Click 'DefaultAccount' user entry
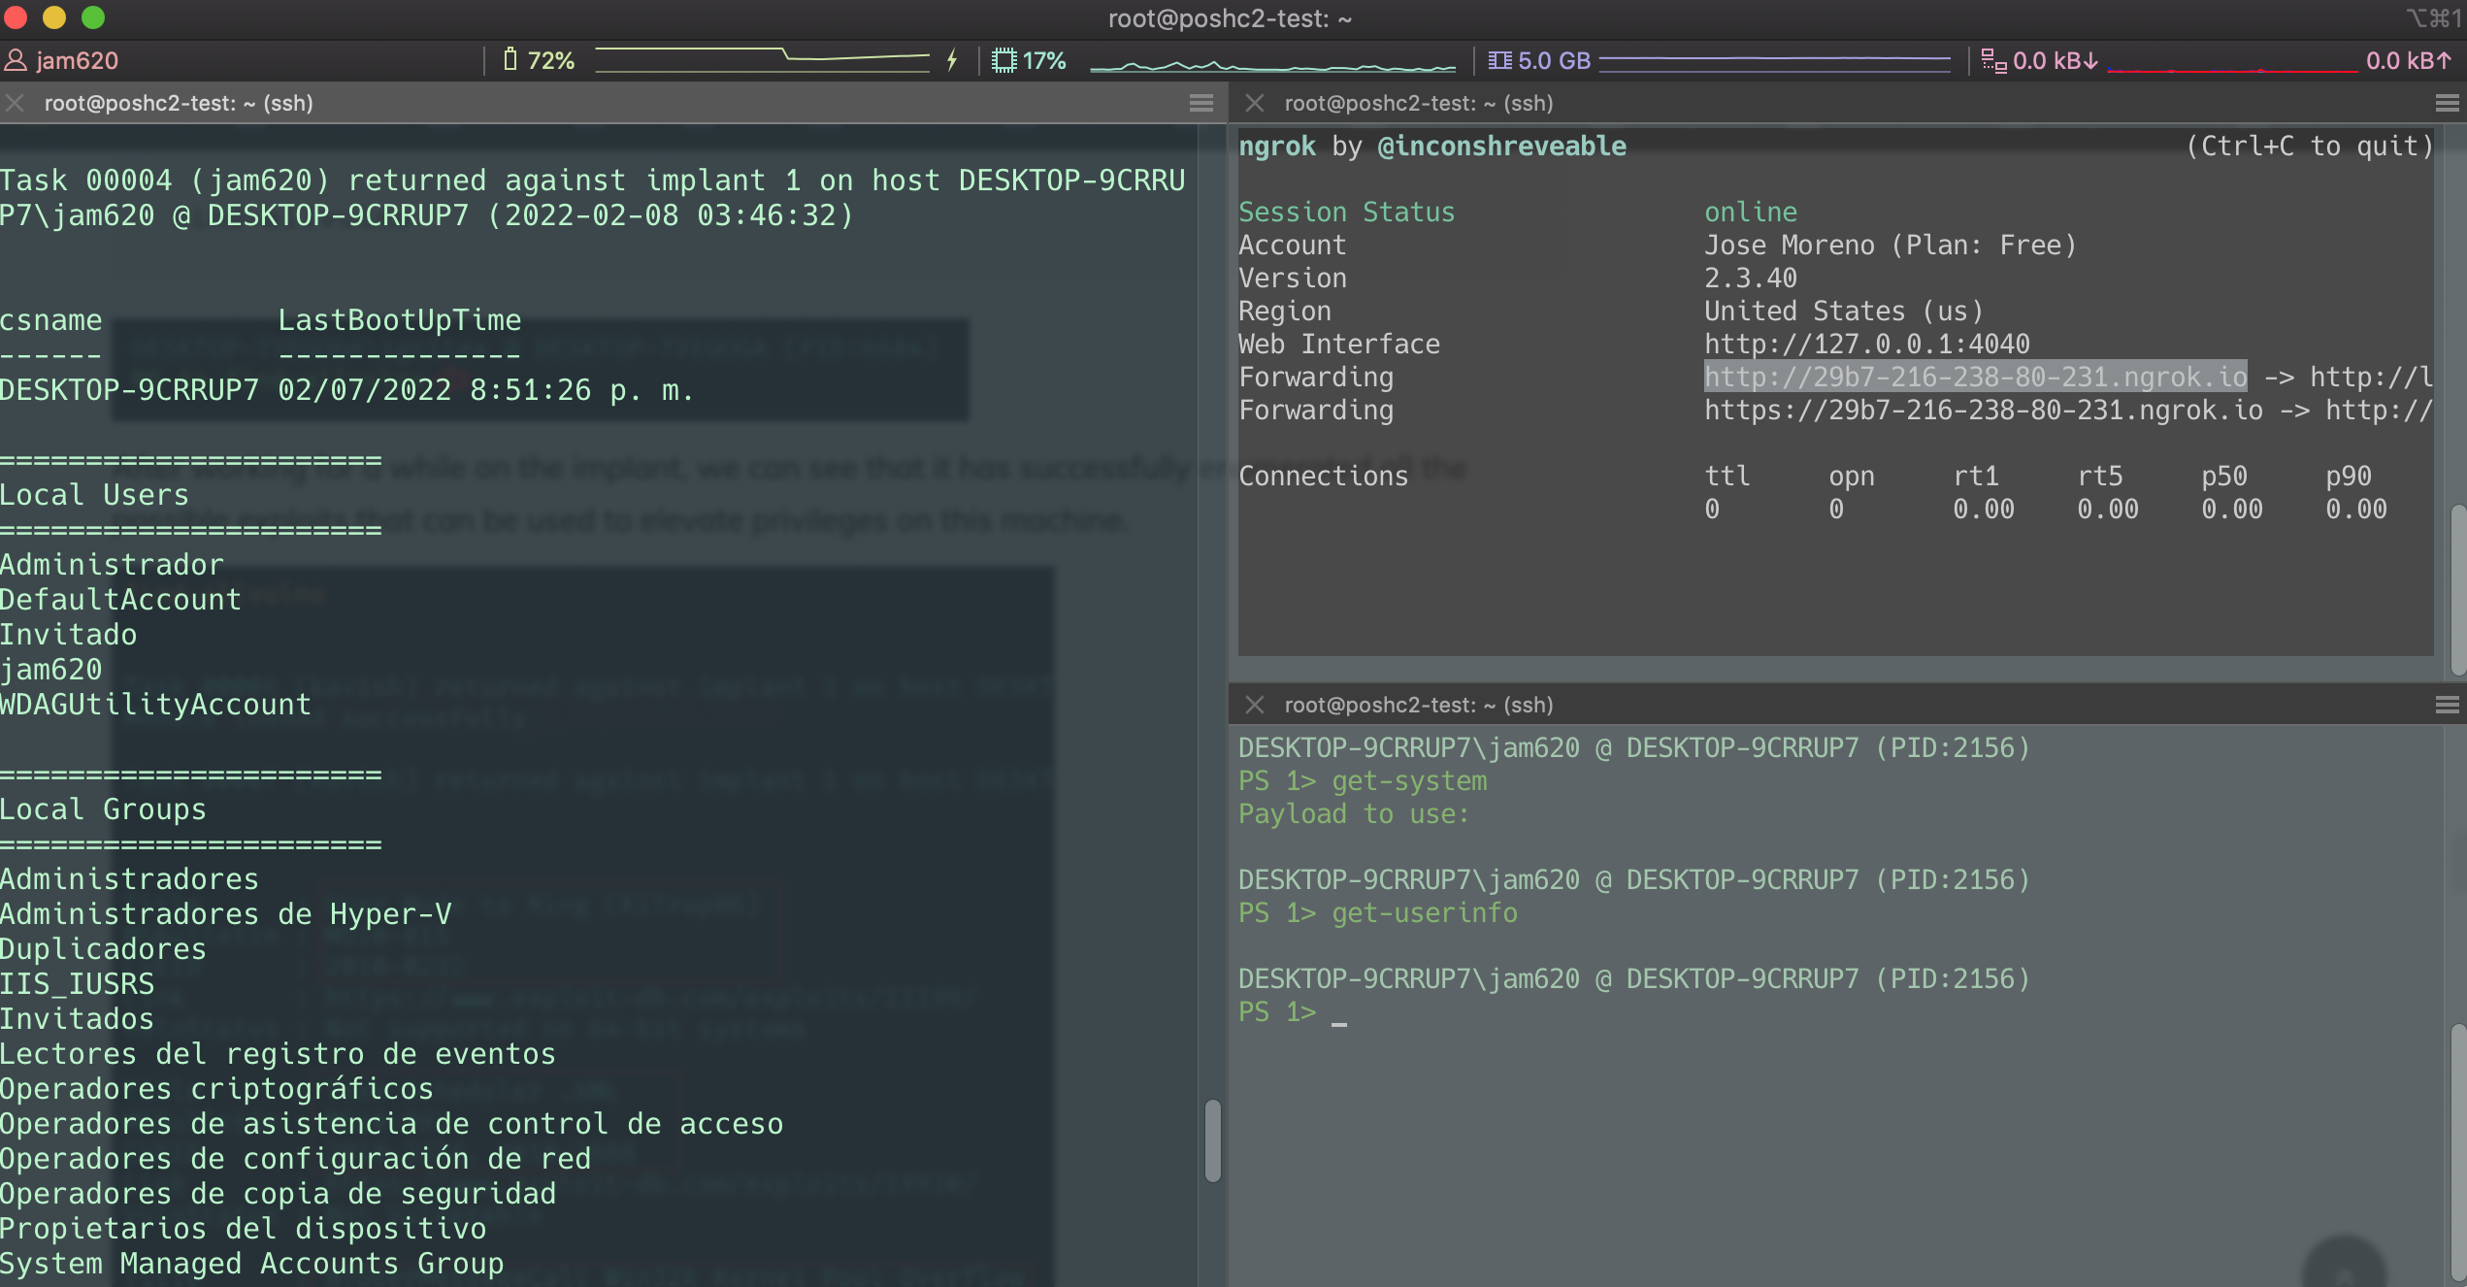The image size is (2467, 1287). coord(120,600)
